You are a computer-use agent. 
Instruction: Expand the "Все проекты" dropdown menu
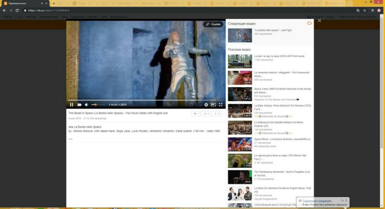119,17
